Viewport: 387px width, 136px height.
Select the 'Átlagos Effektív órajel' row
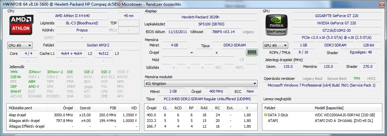[x=73, y=126]
